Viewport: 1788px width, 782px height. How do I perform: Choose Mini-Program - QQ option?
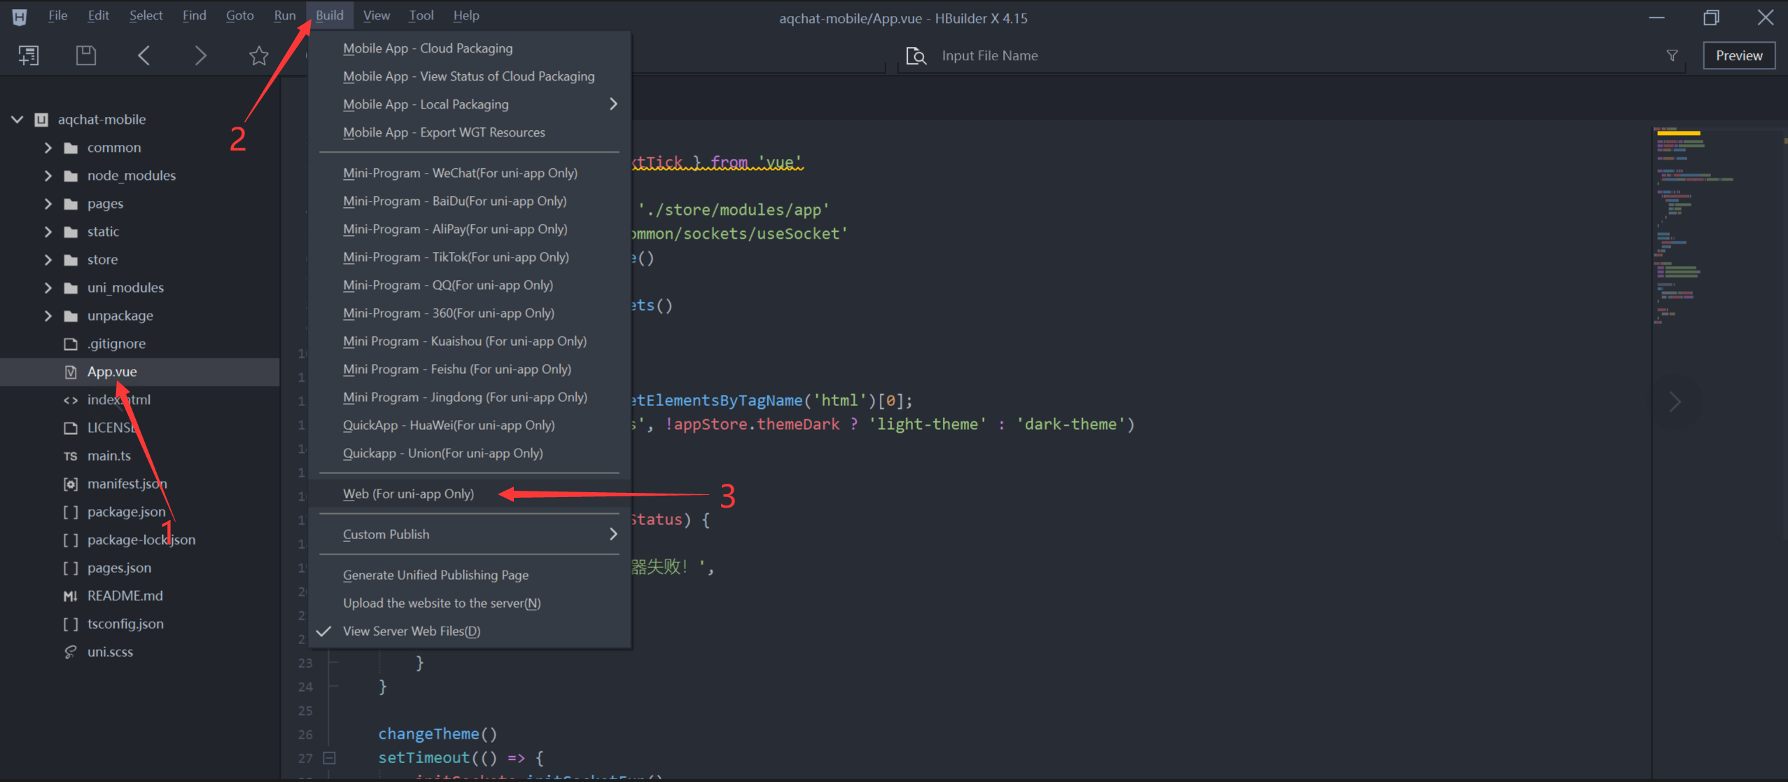coord(470,285)
